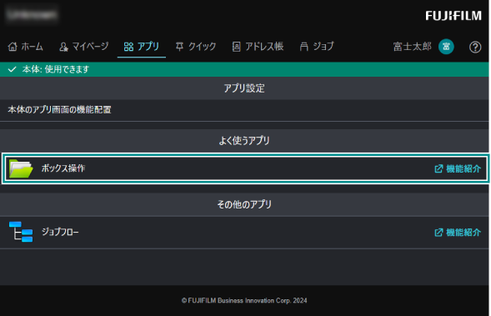The height and width of the screenshot is (316, 491).
Task: Click the ジョブ printer icon
Action: pos(303,47)
